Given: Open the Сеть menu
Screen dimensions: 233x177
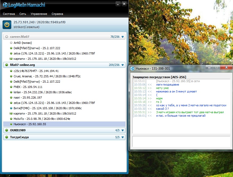Looking at the screenshot, I should coord(23,14).
